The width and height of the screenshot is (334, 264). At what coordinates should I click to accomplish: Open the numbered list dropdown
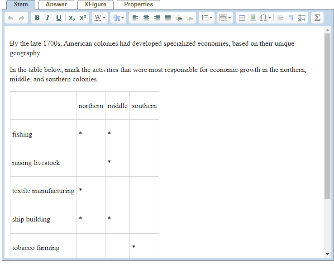[x=207, y=18]
